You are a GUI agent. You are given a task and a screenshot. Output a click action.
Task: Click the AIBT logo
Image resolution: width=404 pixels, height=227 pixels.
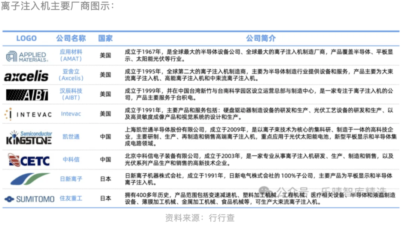(27, 95)
